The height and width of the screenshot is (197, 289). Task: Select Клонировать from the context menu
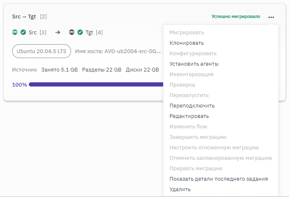[x=187, y=43]
